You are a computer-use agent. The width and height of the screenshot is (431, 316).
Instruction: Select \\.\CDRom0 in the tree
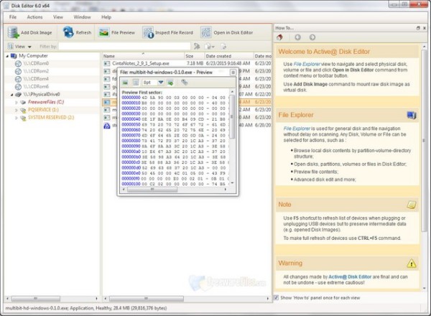36,63
